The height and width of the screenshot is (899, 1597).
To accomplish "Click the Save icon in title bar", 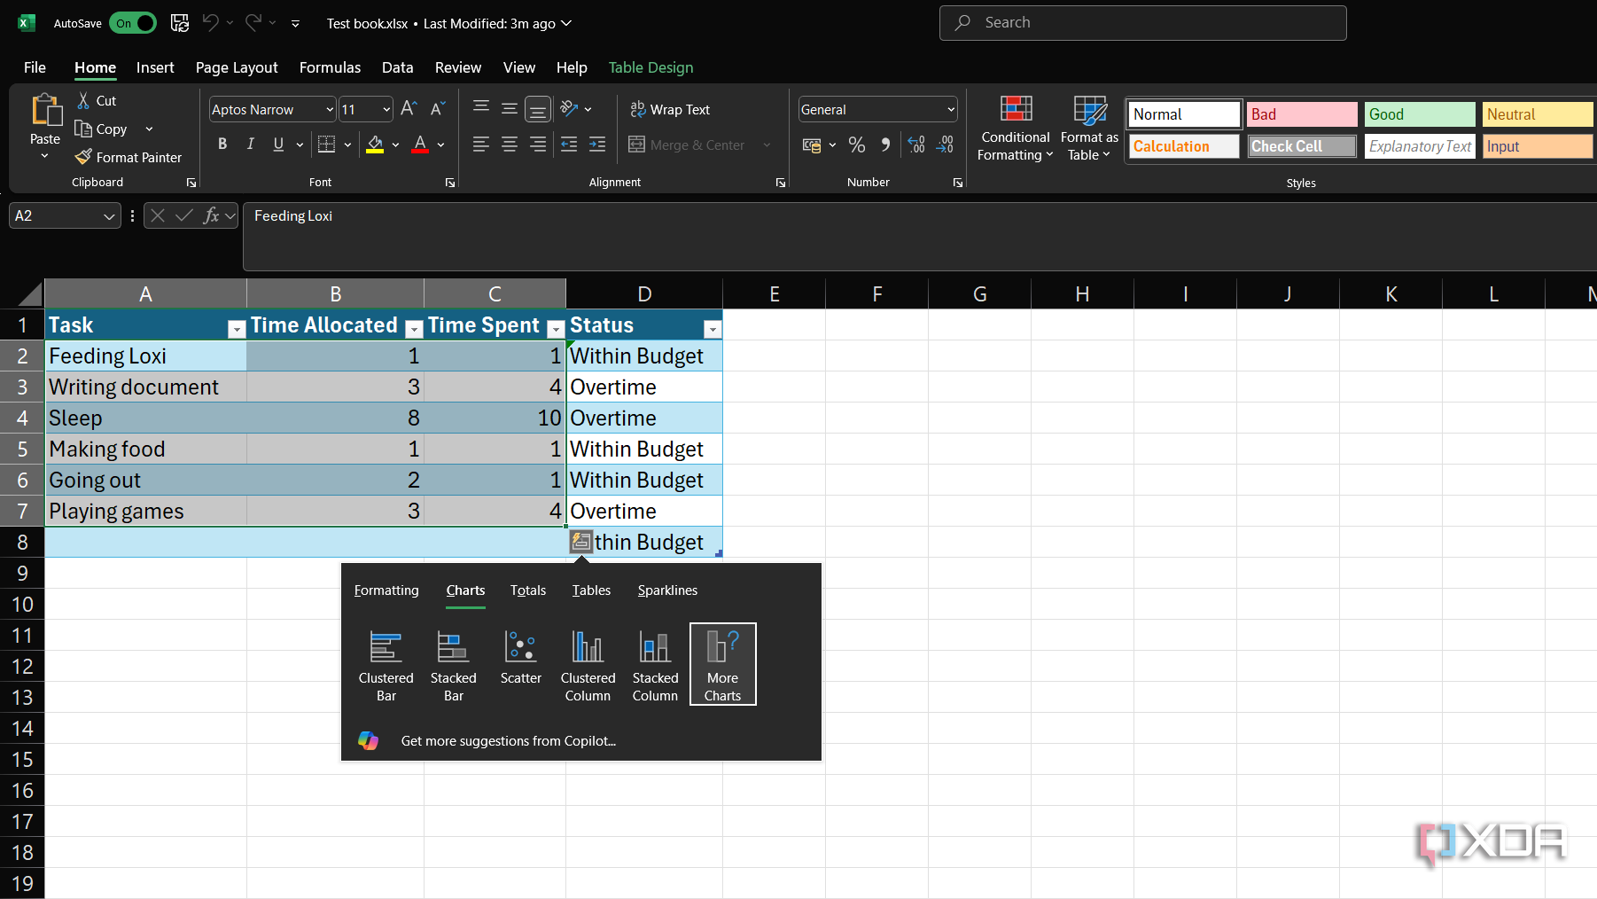I will pyautogui.click(x=180, y=23).
